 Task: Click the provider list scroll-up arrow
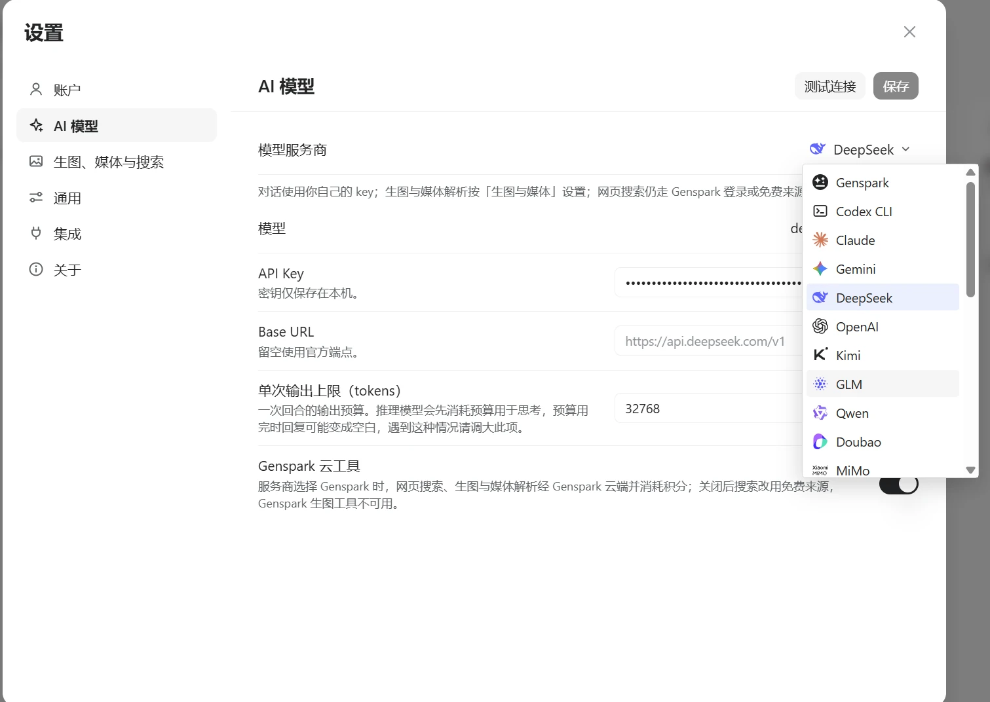970,172
